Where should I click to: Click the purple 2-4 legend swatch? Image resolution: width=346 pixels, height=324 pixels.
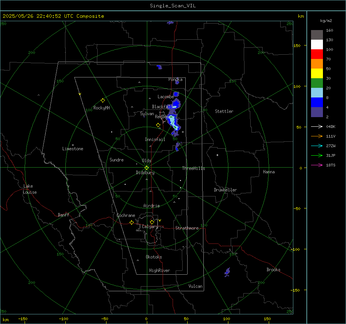[x=317, y=112]
